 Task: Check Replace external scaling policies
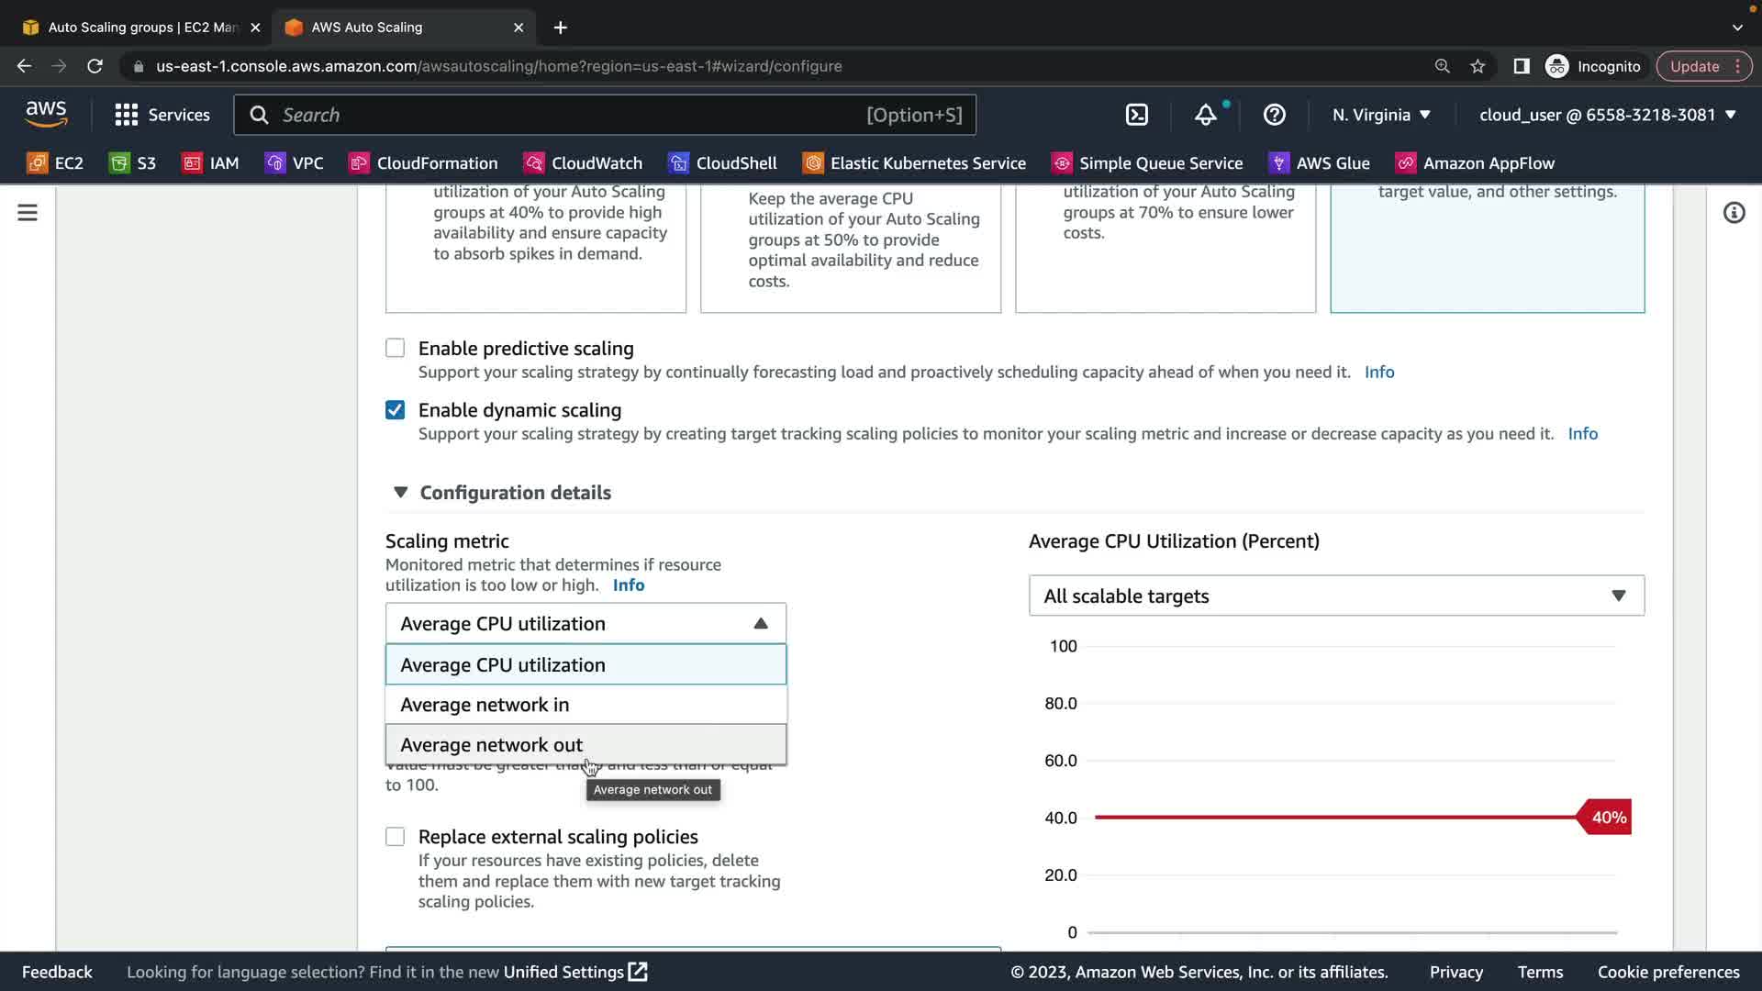[395, 837]
